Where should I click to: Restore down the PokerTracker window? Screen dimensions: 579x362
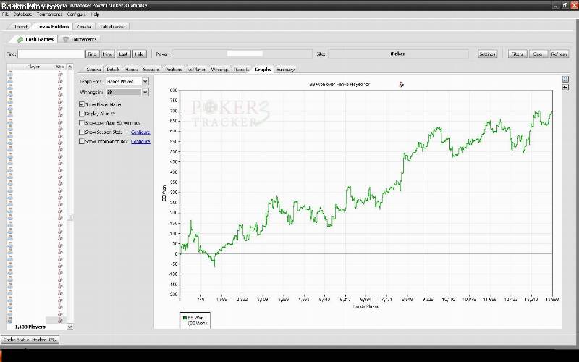pyautogui.click(x=565, y=6)
